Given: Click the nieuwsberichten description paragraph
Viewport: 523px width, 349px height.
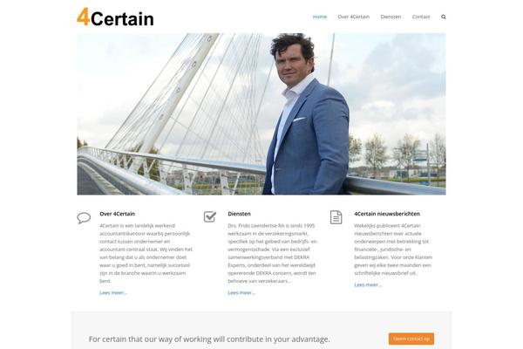Looking at the screenshot, I should (x=393, y=250).
